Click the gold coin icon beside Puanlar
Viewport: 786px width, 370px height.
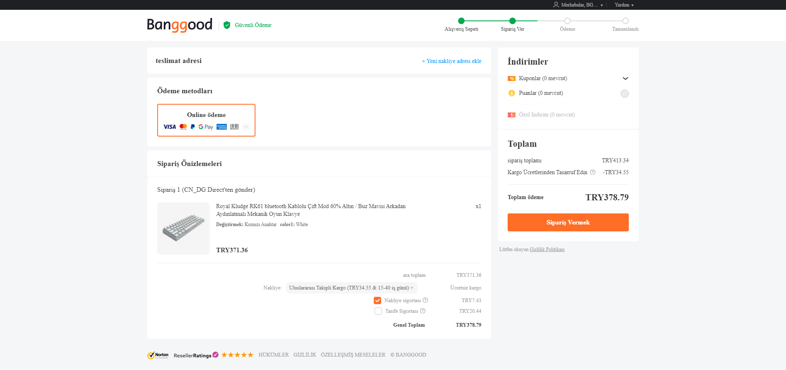512,93
